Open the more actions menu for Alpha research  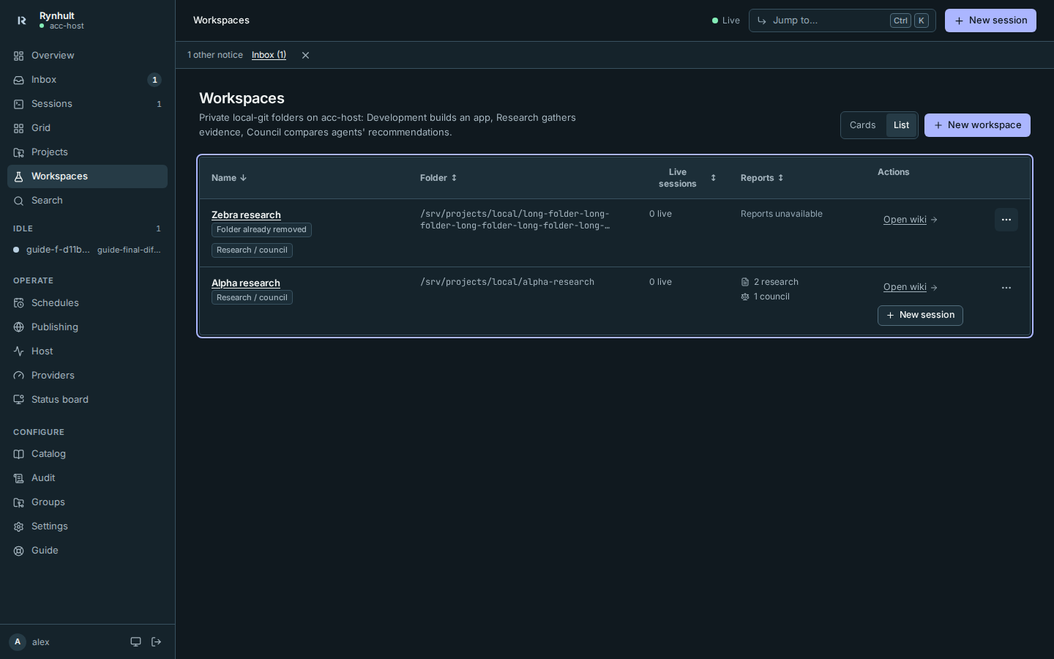point(1006,288)
